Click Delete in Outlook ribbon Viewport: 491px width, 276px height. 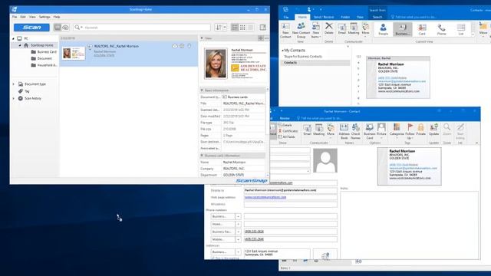pyautogui.click(x=329, y=28)
